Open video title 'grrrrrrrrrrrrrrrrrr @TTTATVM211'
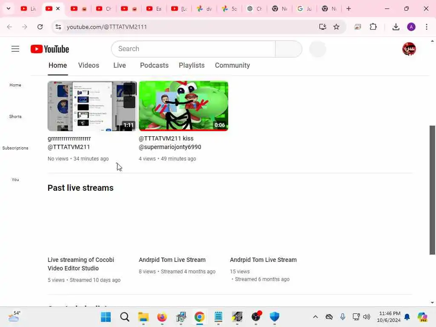This screenshot has height=327, width=436. (69, 143)
